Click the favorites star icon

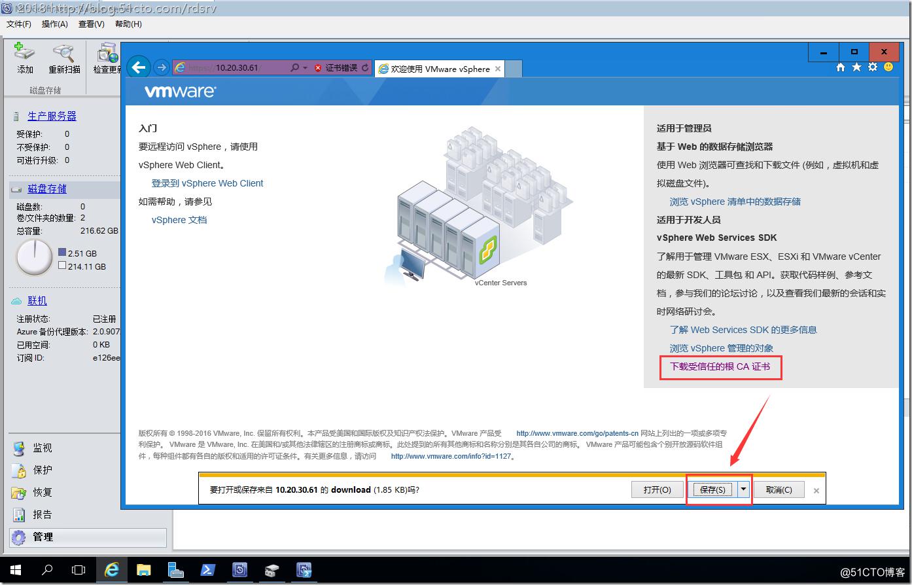856,66
